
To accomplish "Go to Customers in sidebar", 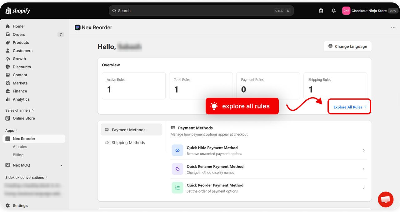I will coord(34,51).
